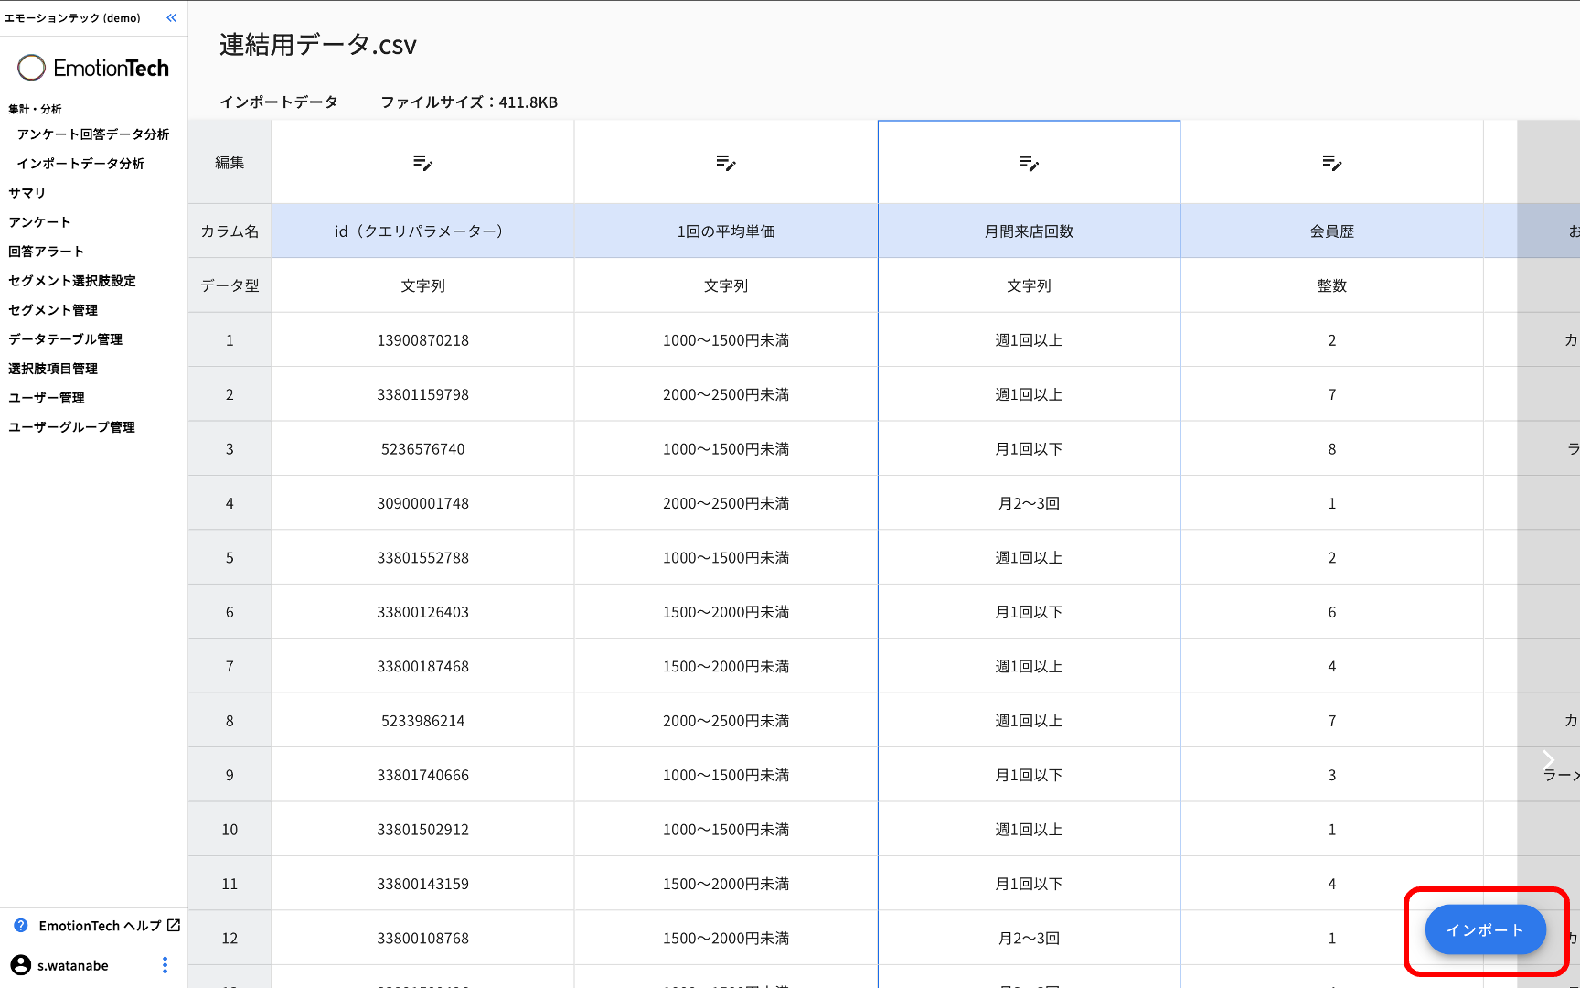Click the EmotionTech logo
This screenshot has width=1580, height=988.
(93, 68)
